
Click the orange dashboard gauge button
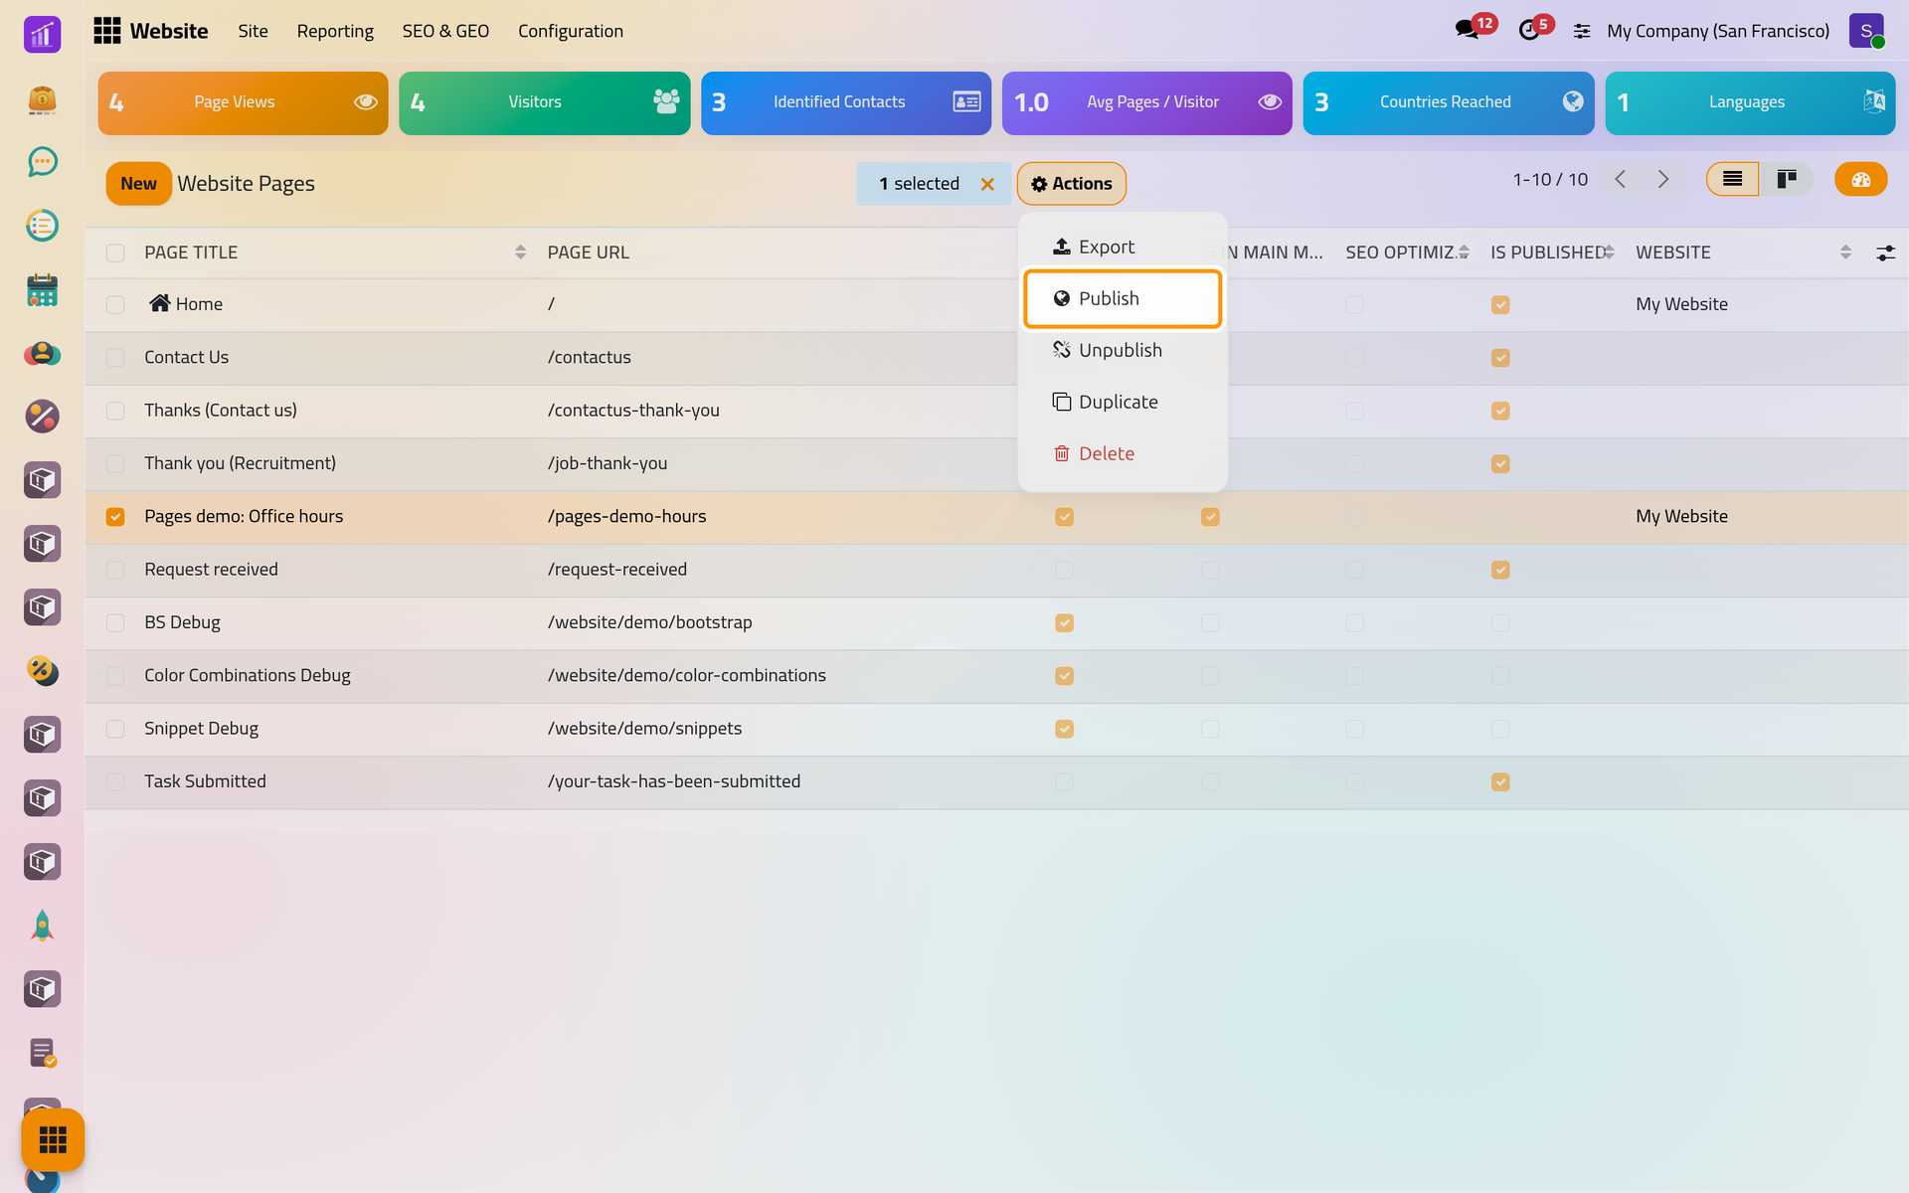pyautogui.click(x=1860, y=179)
